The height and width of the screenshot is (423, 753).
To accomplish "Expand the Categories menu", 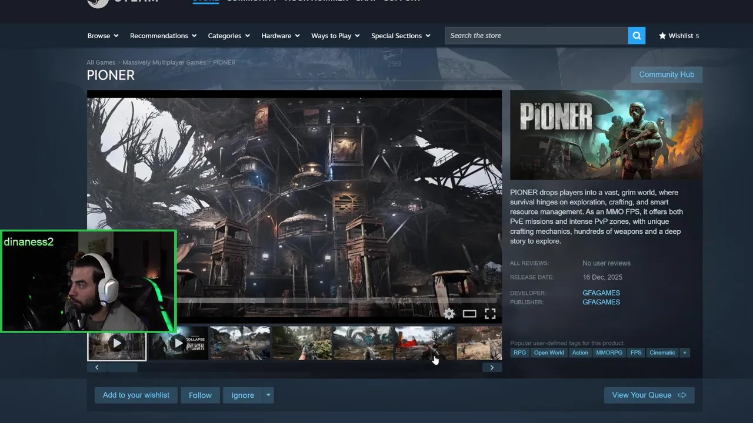I will [x=229, y=36].
